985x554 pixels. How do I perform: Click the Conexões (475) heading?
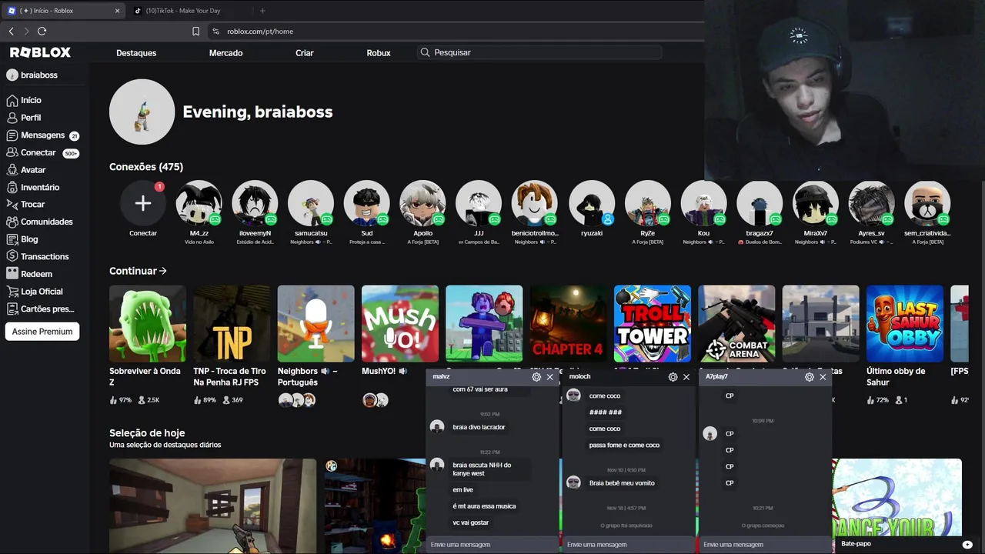pyautogui.click(x=146, y=167)
